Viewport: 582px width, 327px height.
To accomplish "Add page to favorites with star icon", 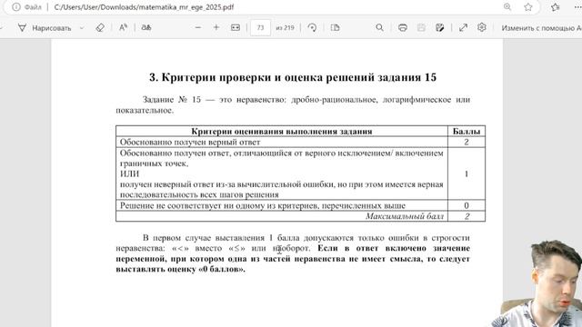I will pyautogui.click(x=528, y=7).
